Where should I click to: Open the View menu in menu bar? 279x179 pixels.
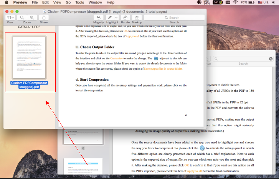coord(57,2)
